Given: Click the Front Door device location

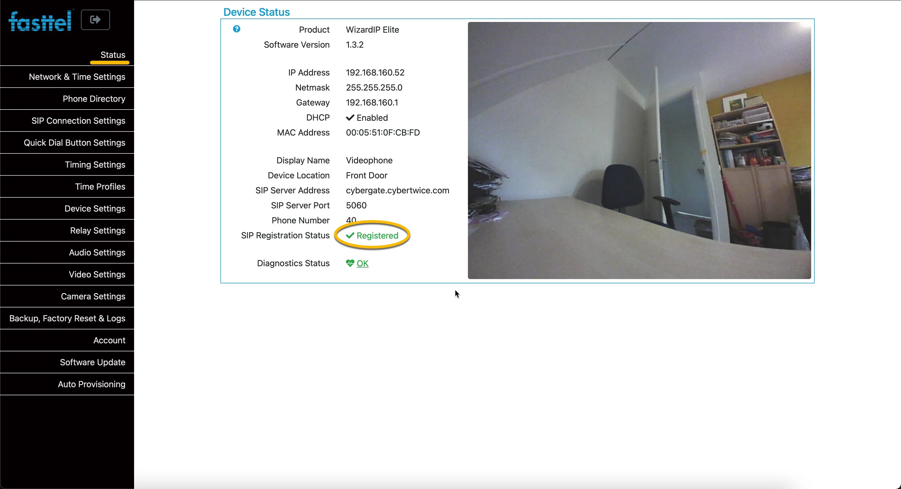Looking at the screenshot, I should click(x=367, y=176).
